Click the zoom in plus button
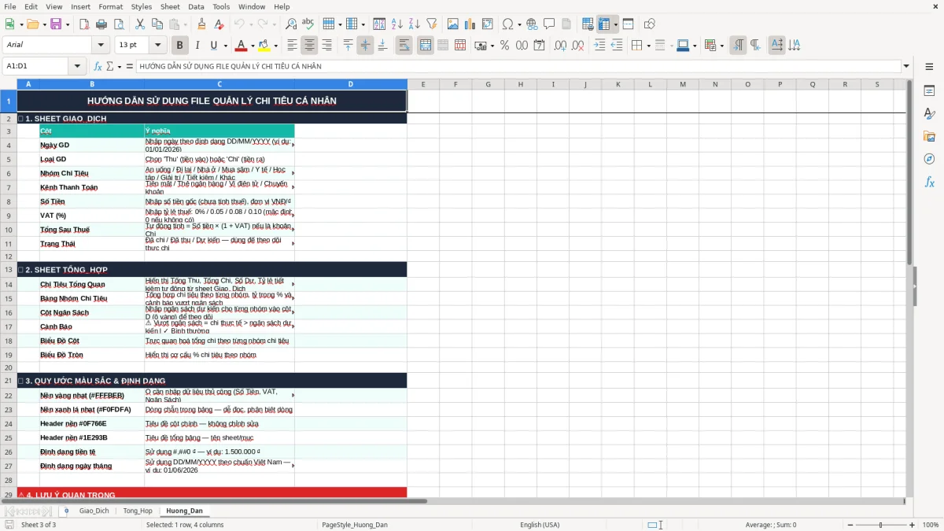The image size is (944, 531). coord(913,525)
